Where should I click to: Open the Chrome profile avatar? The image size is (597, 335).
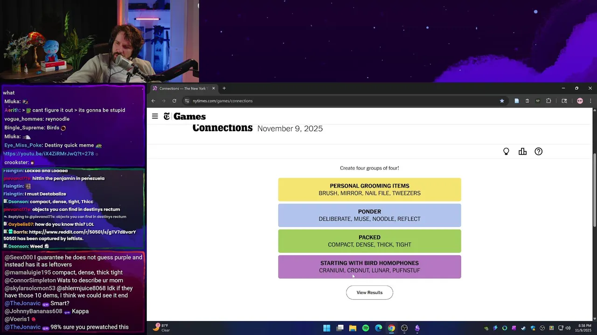[580, 101]
